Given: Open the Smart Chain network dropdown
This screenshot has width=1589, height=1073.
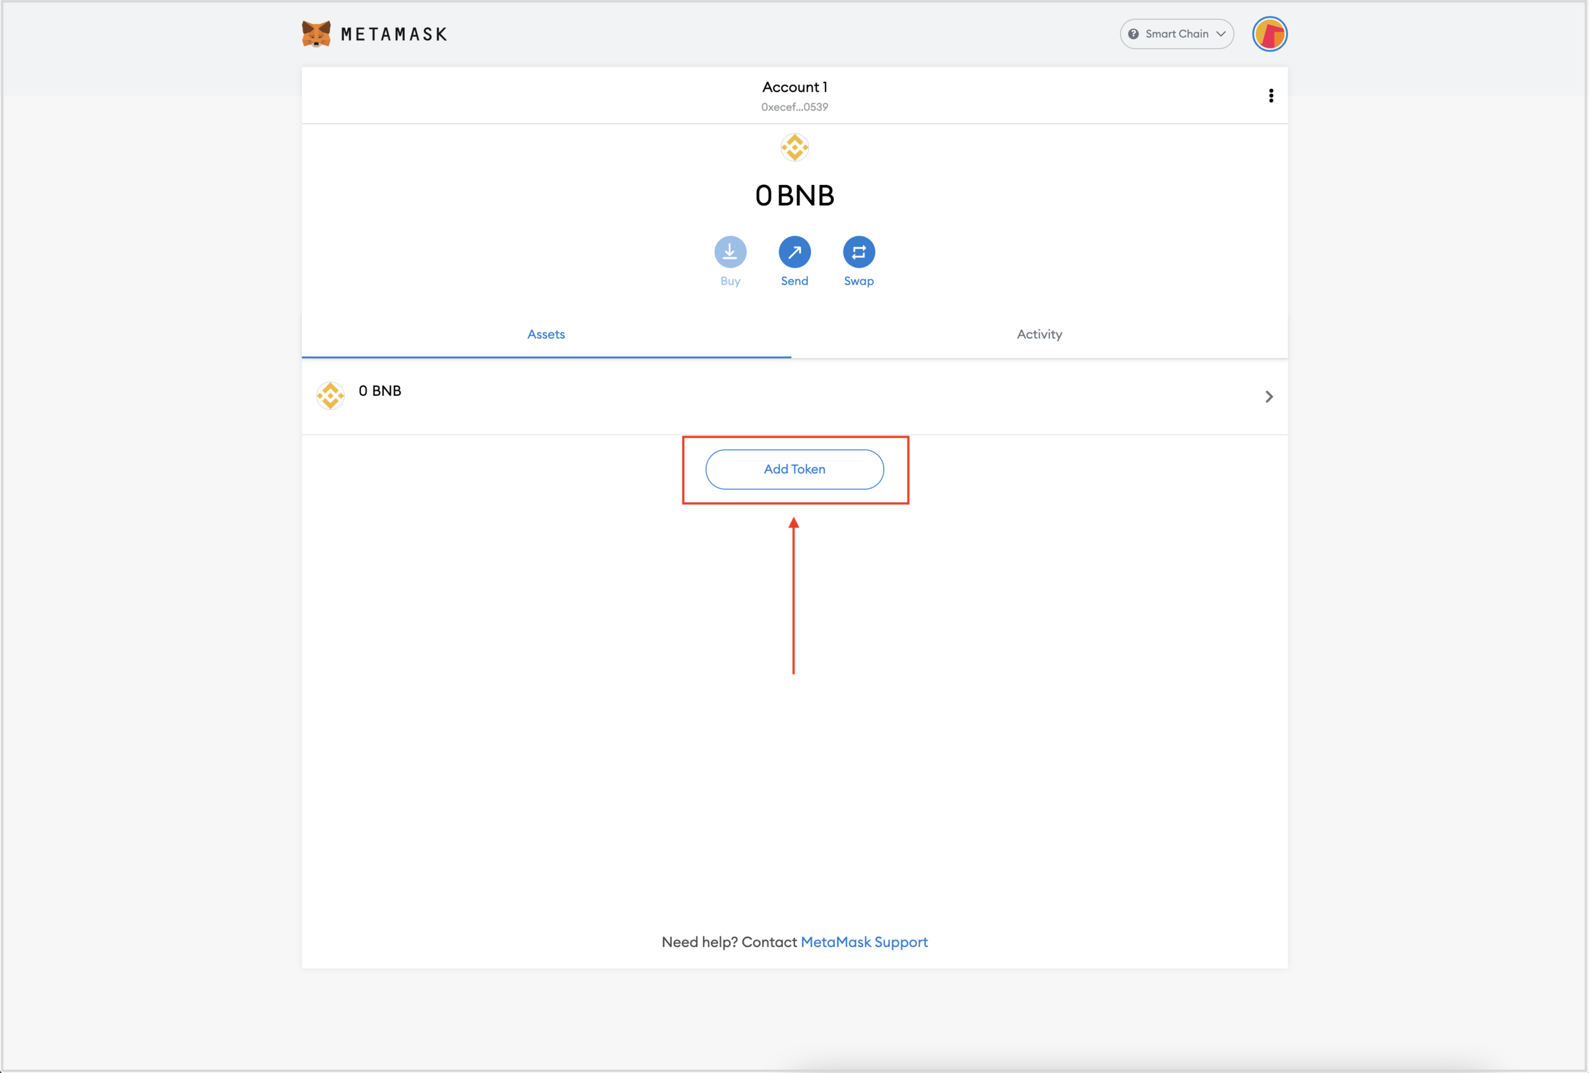Looking at the screenshot, I should click(1176, 34).
